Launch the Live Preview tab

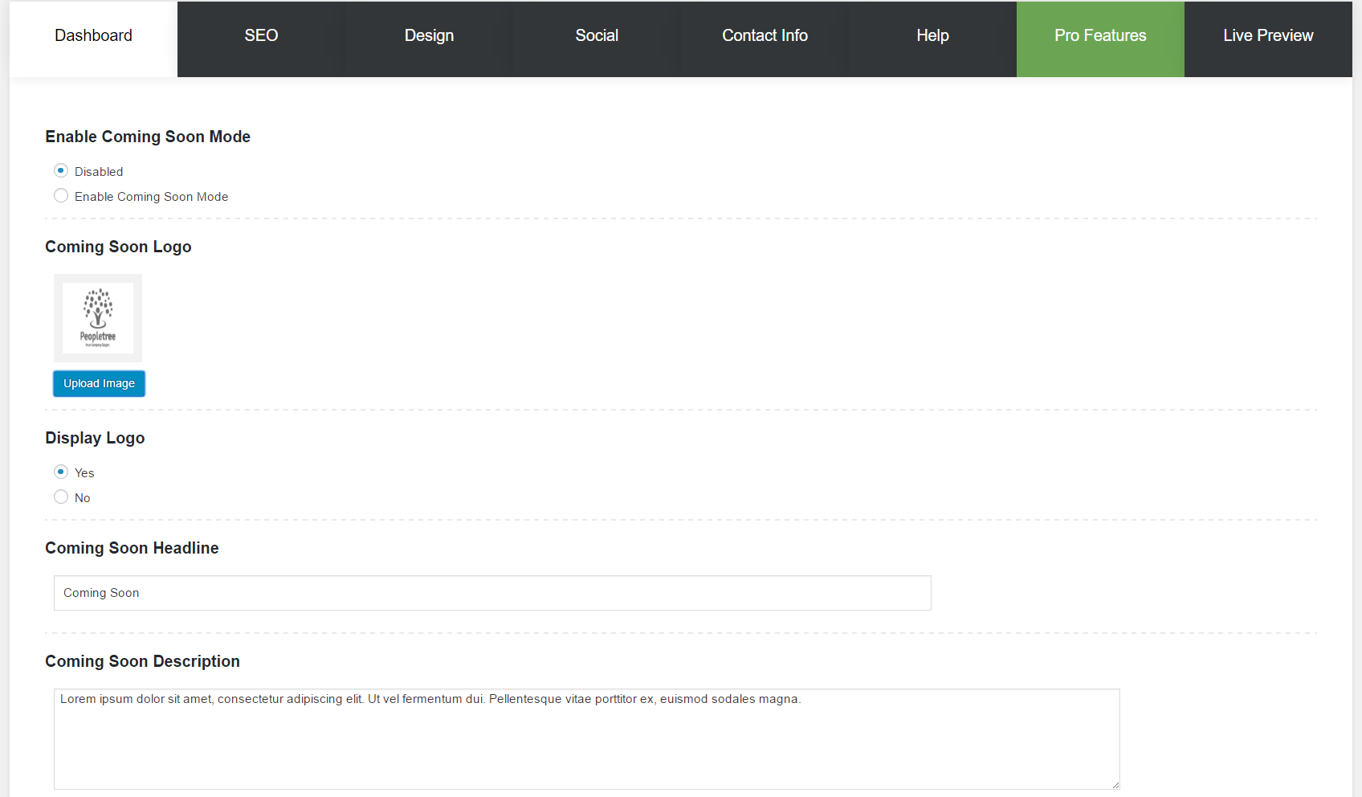[x=1268, y=39]
